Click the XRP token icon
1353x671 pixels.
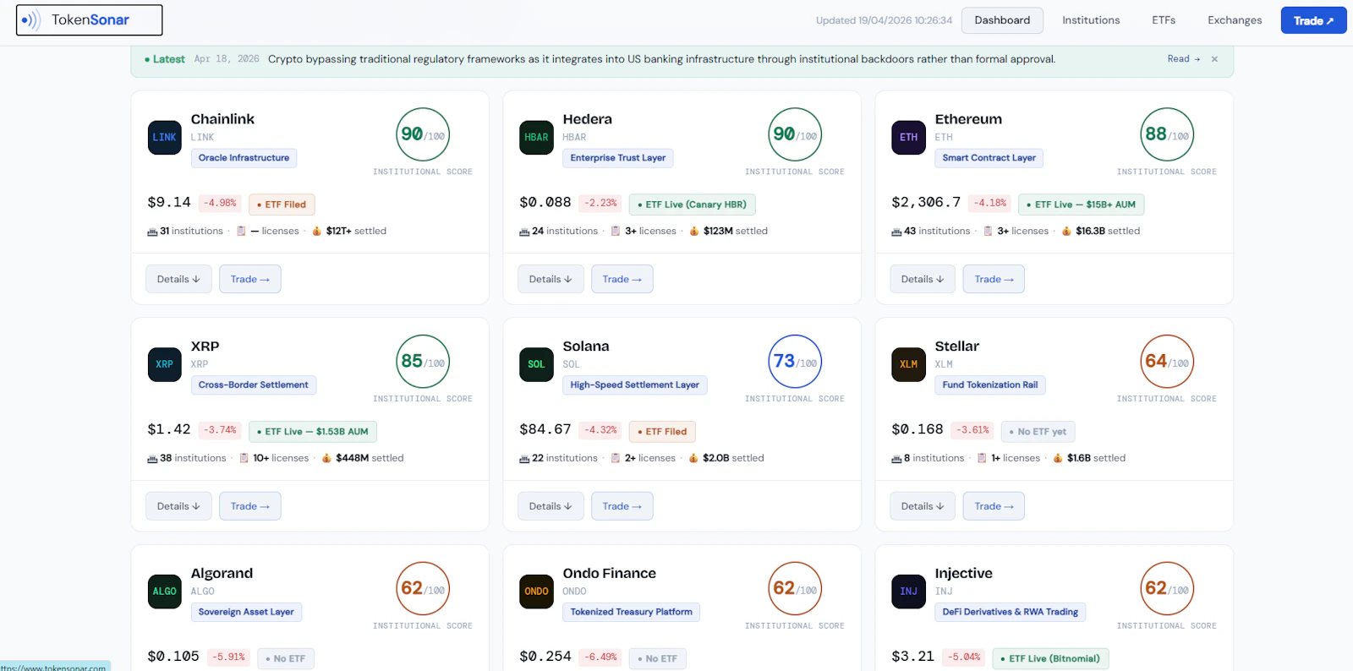pyautogui.click(x=164, y=365)
